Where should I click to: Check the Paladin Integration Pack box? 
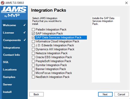pyautogui.click(x=33, y=30)
